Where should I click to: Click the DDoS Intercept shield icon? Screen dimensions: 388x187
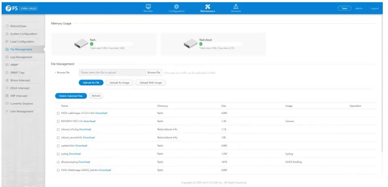pyautogui.click(x=7, y=88)
